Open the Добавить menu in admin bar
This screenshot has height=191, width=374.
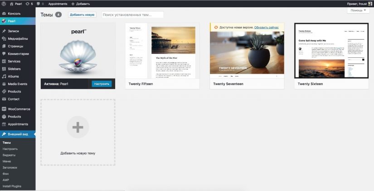[x=81, y=4]
